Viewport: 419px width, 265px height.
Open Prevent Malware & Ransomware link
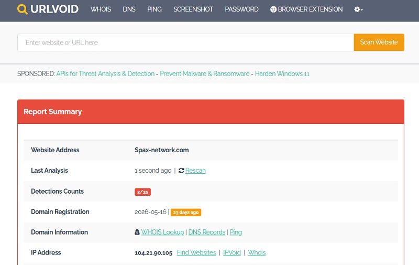pyautogui.click(x=205, y=73)
